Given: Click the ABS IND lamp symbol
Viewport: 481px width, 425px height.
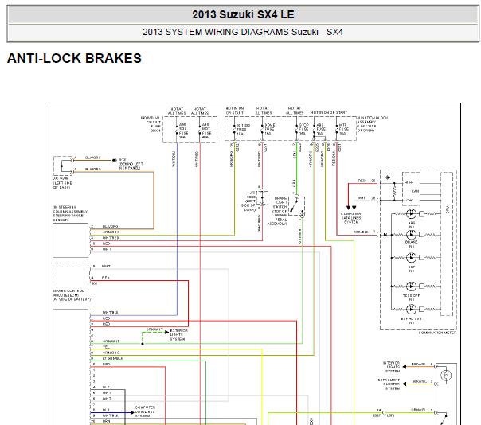Looking at the screenshot, I should pyautogui.click(x=411, y=214).
